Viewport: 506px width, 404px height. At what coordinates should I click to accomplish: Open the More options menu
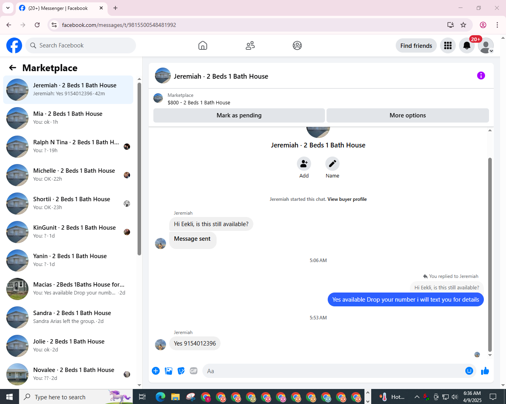(408, 115)
